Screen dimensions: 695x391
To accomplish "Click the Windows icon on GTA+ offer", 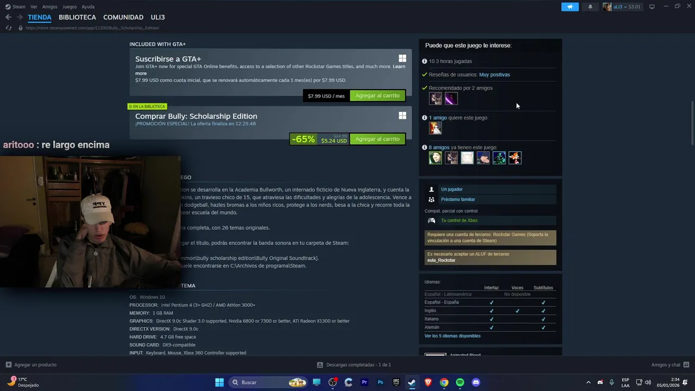I will (x=402, y=58).
